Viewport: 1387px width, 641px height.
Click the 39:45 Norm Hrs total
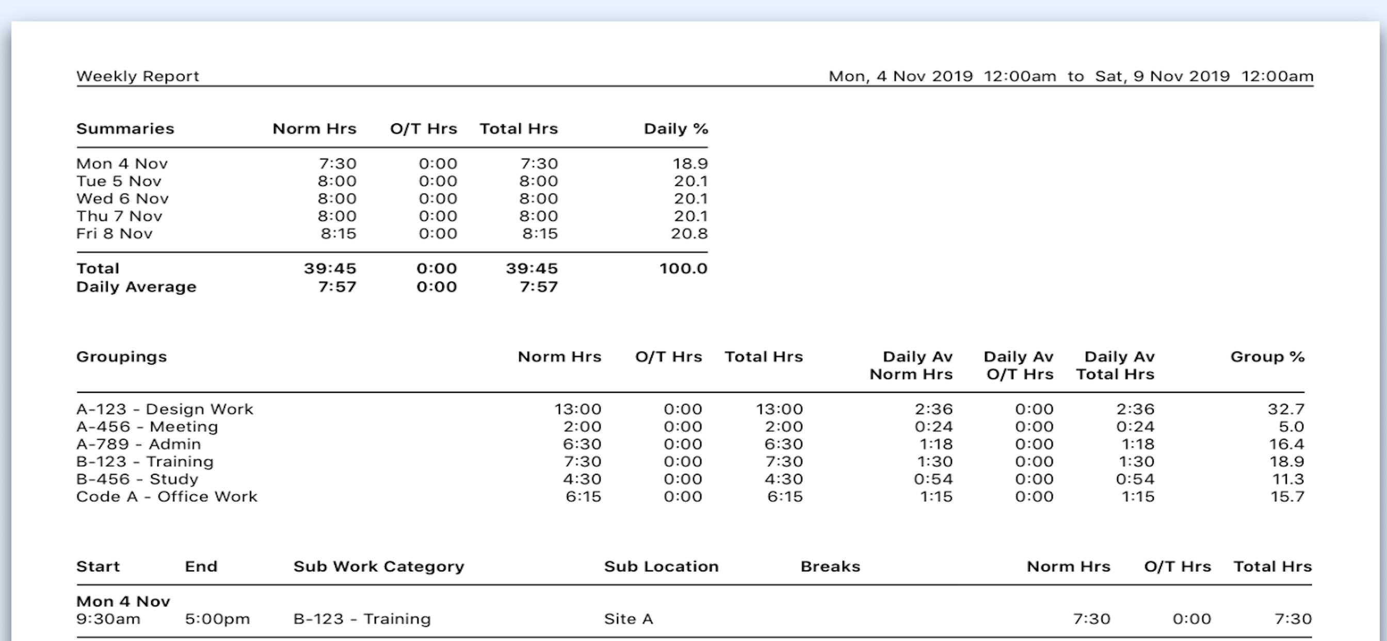point(330,268)
